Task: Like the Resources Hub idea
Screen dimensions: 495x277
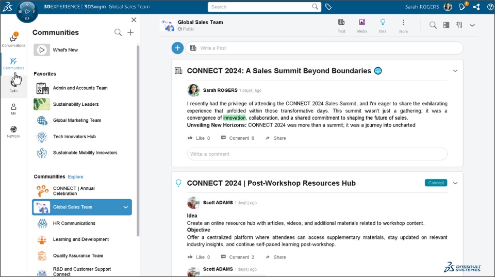Action: (199, 257)
